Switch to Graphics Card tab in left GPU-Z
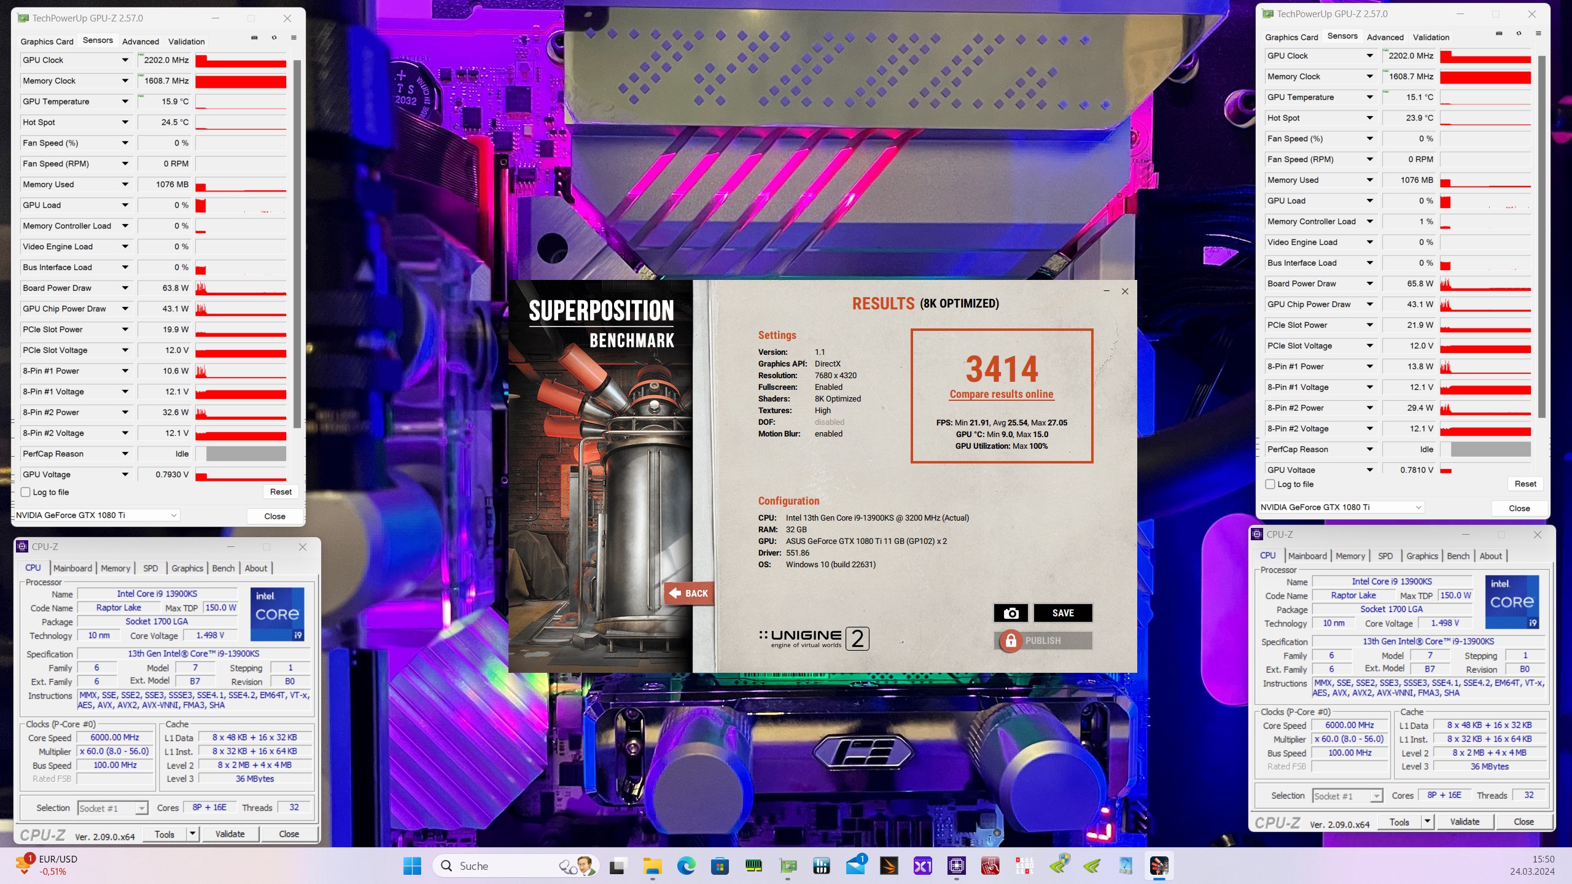 click(47, 41)
